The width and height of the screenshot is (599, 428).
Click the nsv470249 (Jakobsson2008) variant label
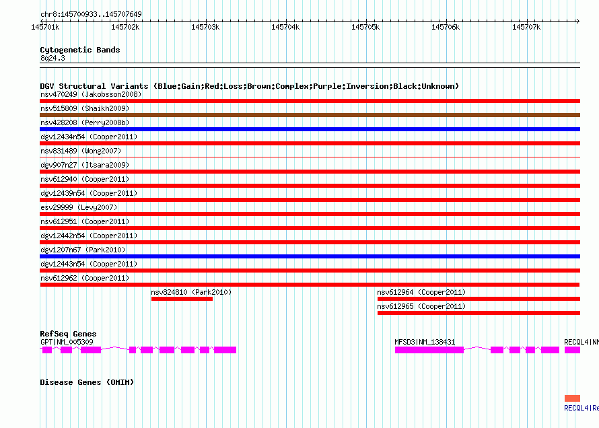tap(91, 94)
